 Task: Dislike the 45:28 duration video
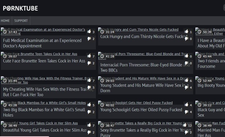[89, 112]
